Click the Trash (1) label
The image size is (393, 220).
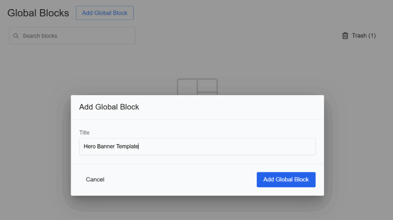363,36
